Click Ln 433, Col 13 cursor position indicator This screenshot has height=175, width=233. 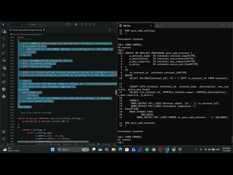click(48, 144)
